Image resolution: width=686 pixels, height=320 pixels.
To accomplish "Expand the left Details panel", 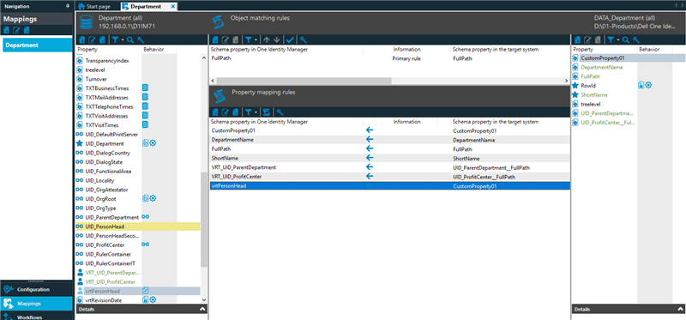I will [202, 309].
